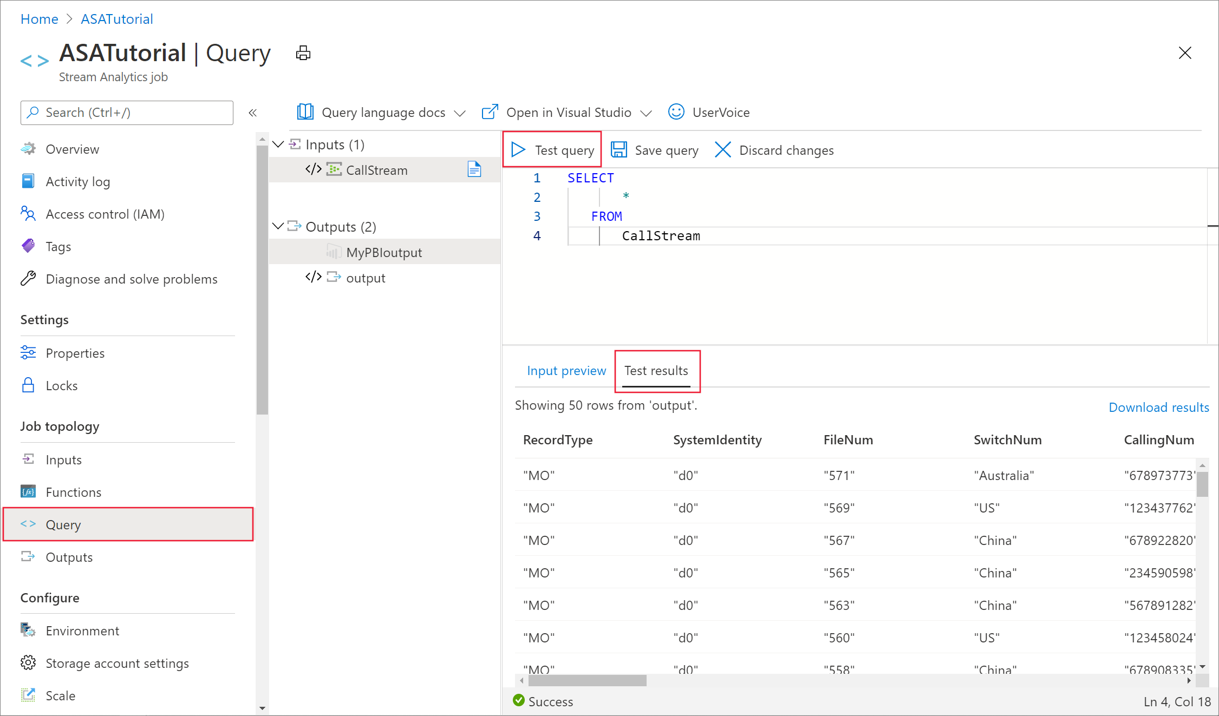Expand the Outputs tree node
The height and width of the screenshot is (716, 1219).
[279, 226]
